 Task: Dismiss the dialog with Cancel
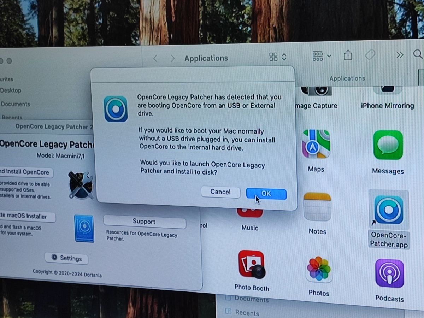pyautogui.click(x=220, y=192)
